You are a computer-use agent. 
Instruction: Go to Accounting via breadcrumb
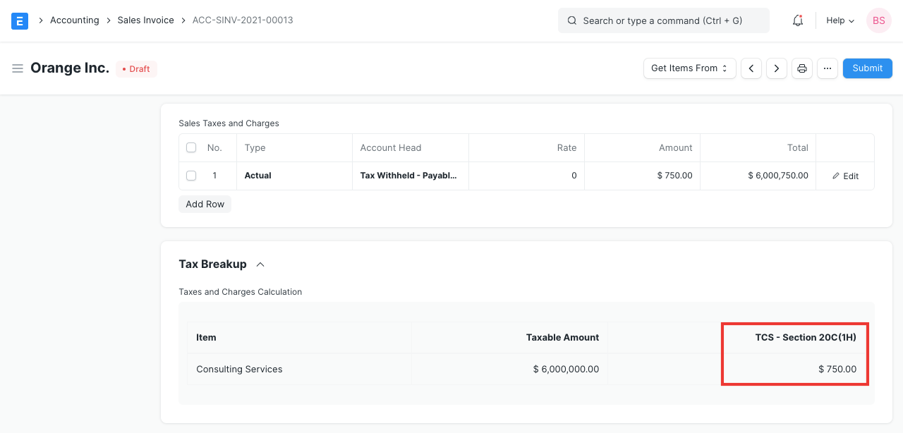point(74,20)
